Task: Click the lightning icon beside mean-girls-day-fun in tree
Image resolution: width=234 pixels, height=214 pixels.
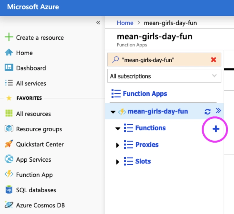Action: coord(122,112)
